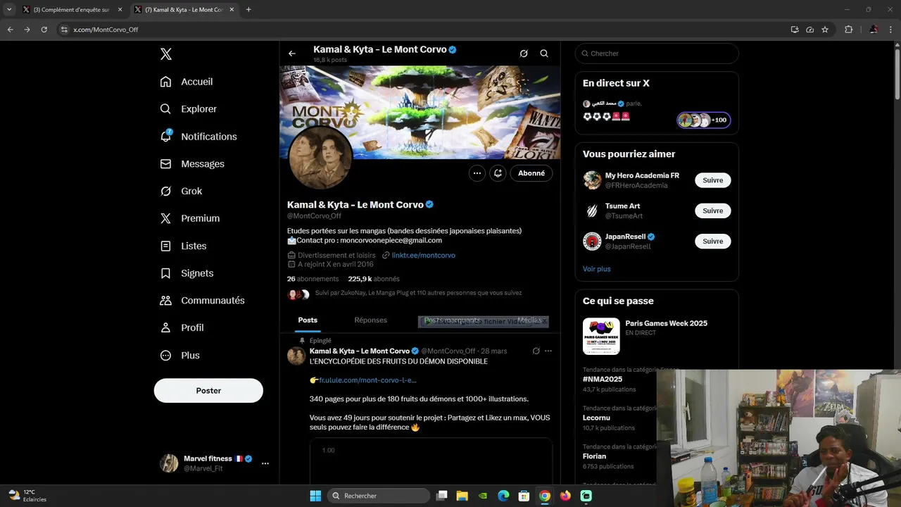
Task: Select the Posts tab
Action: tap(308, 320)
